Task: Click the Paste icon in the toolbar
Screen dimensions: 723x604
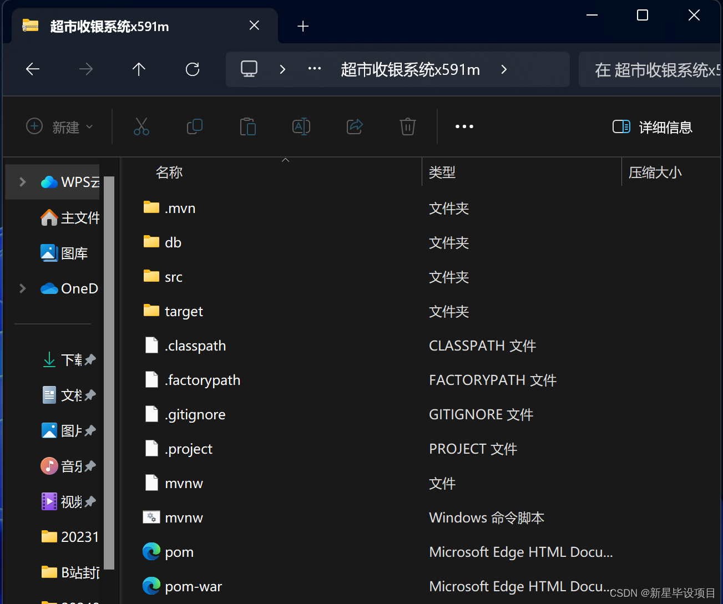Action: [248, 126]
